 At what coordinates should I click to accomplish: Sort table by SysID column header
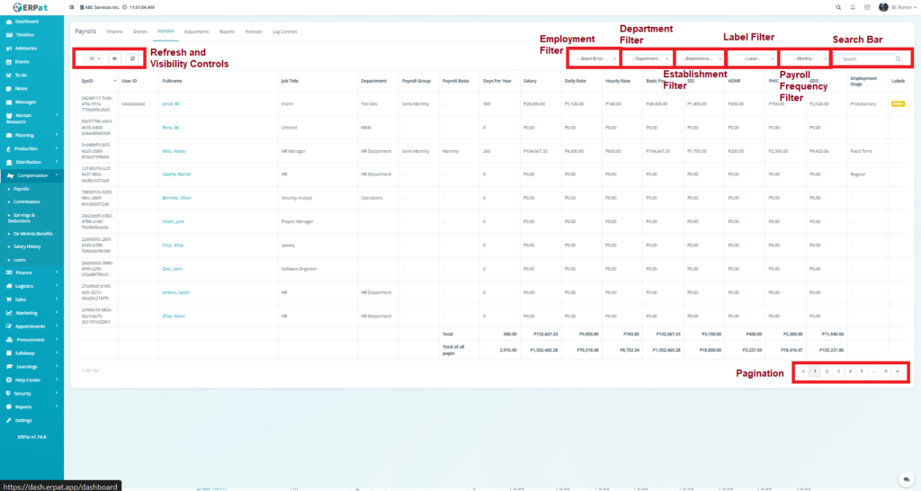[x=87, y=80]
